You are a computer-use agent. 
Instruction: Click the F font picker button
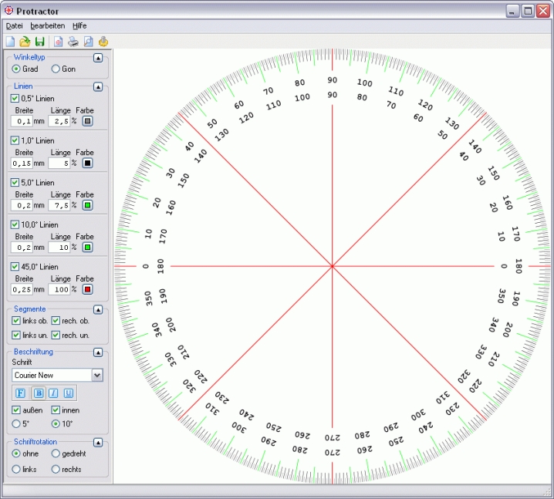[x=21, y=393]
